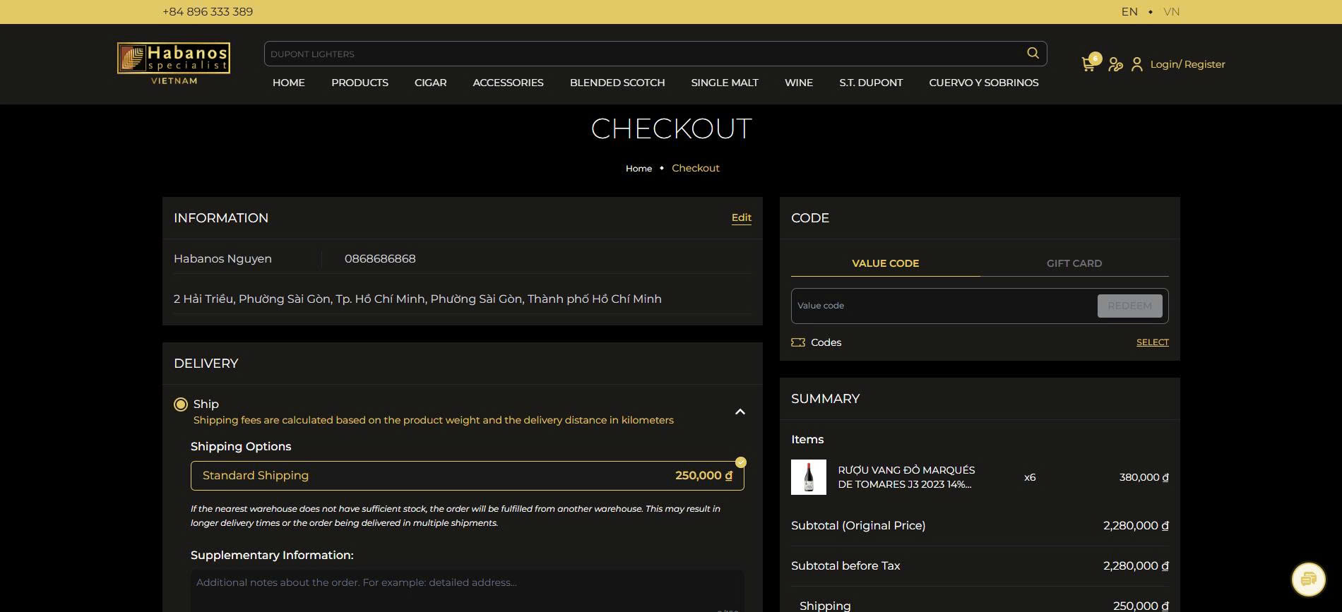Click the SUMMARY section heading
The image size is (1342, 612).
pyautogui.click(x=825, y=399)
